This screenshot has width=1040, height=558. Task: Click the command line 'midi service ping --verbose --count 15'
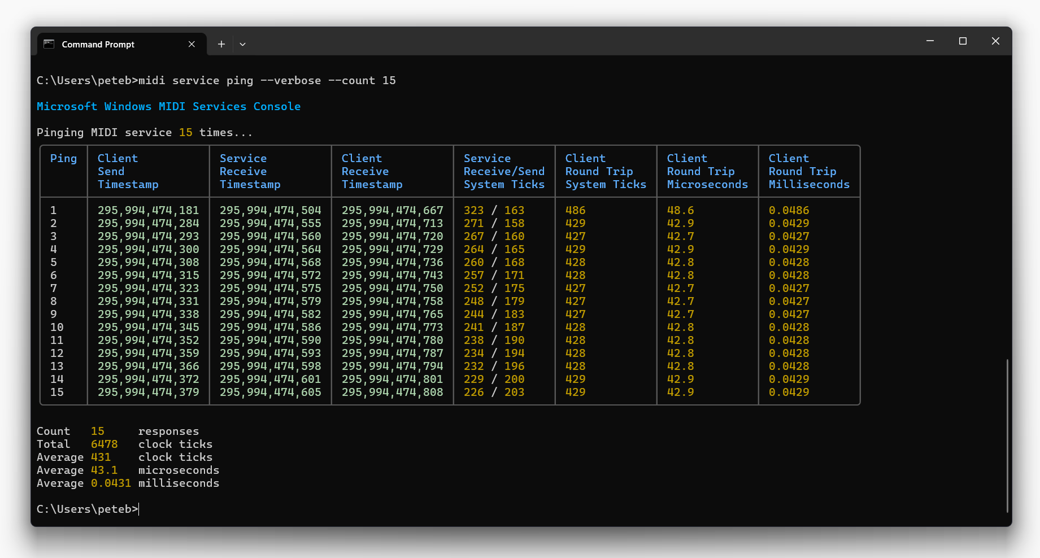pos(267,81)
